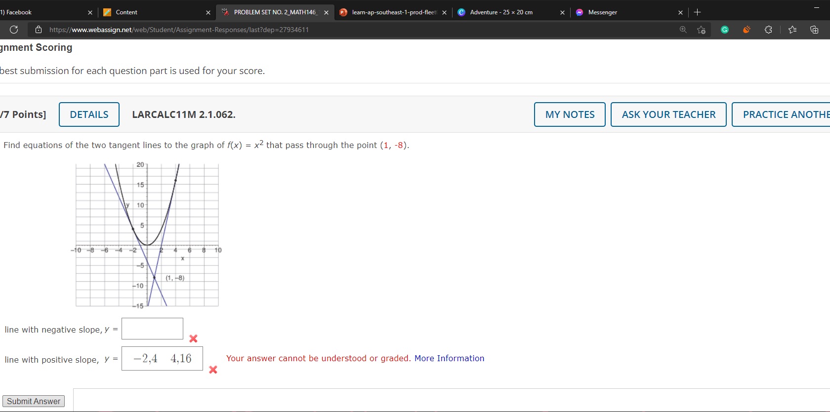The height and width of the screenshot is (412, 830).
Task: Open MY NOTES for this question
Action: click(x=570, y=114)
